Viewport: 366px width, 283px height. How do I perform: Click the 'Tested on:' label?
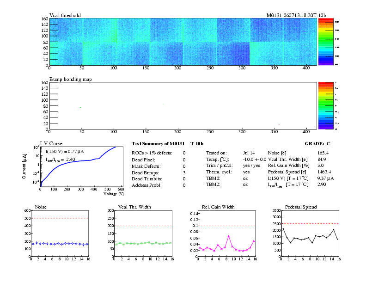216,153
